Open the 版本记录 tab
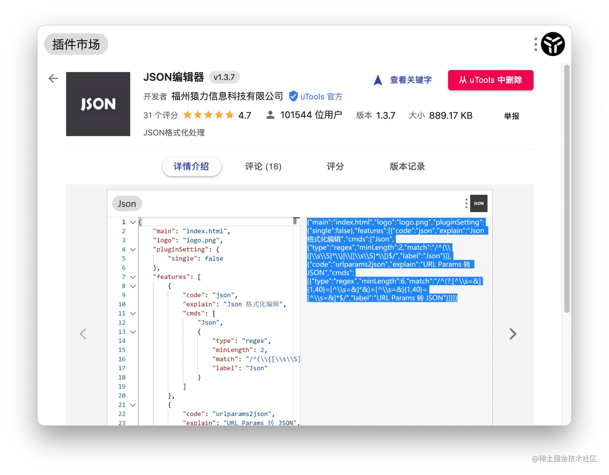Viewport: 609px width, 475px height. coord(407,167)
